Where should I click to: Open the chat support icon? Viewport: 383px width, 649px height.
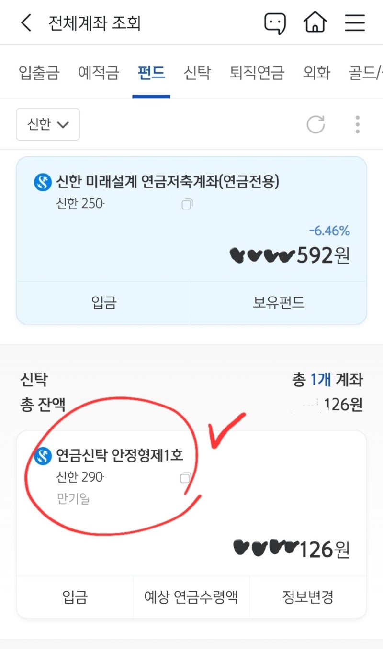(275, 23)
